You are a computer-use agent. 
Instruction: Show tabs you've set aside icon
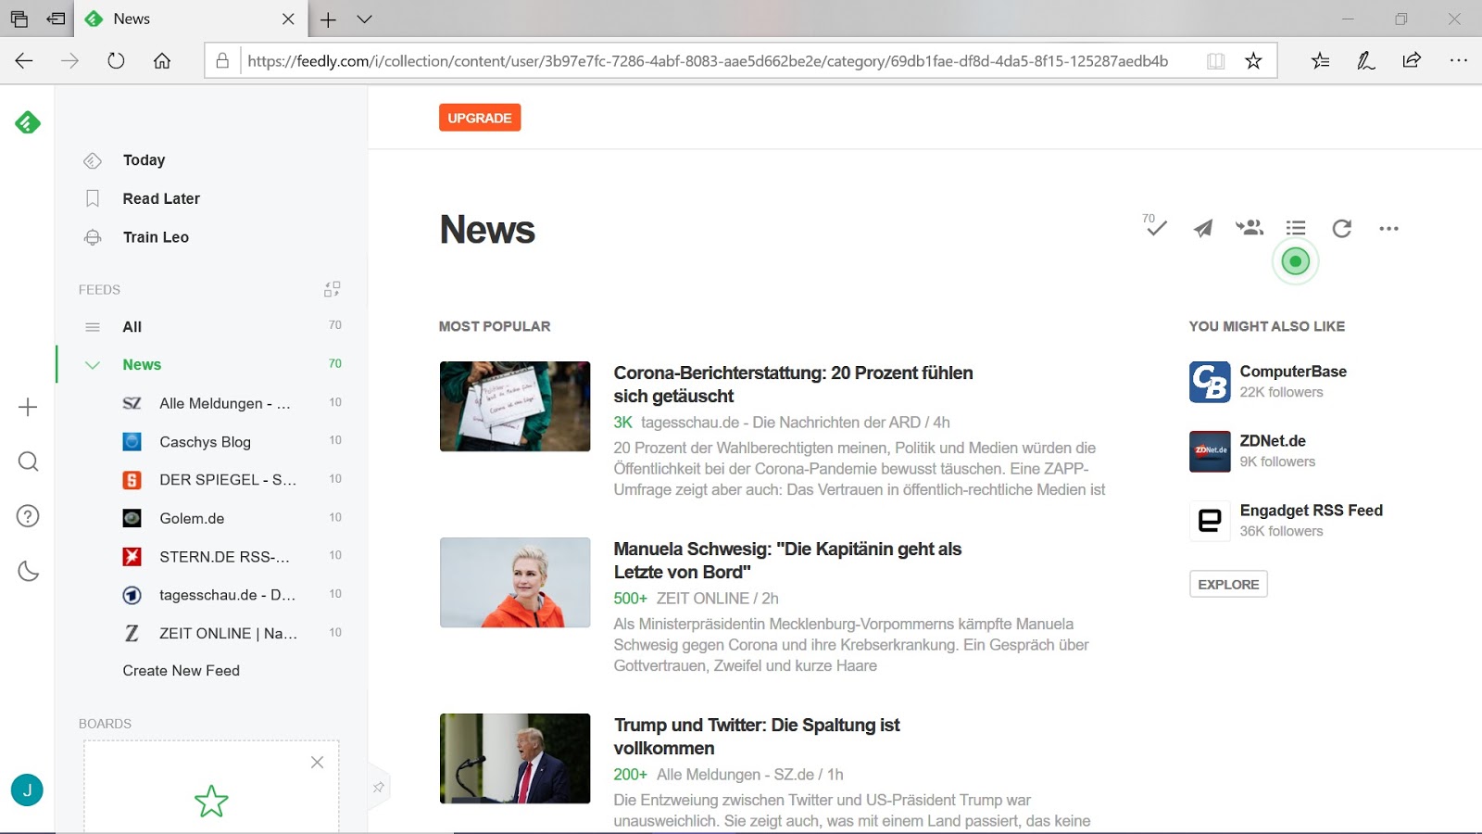coord(19,19)
